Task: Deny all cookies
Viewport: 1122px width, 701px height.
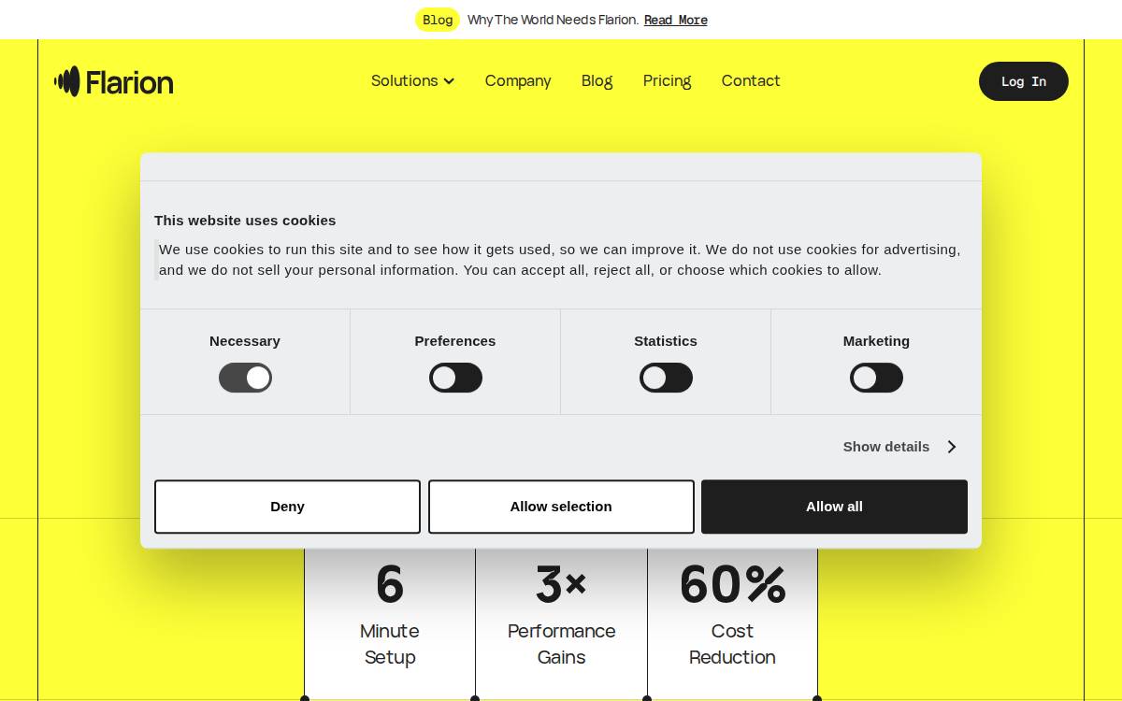Action: [x=287, y=507]
